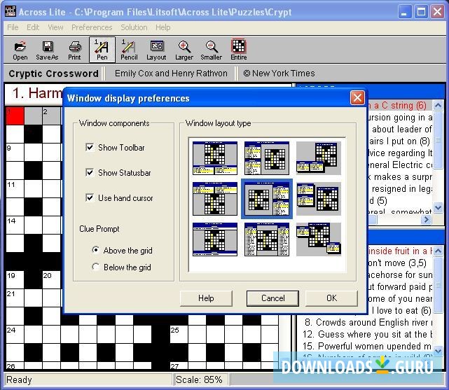
Task: Click the Help button in dialog
Action: 206,298
